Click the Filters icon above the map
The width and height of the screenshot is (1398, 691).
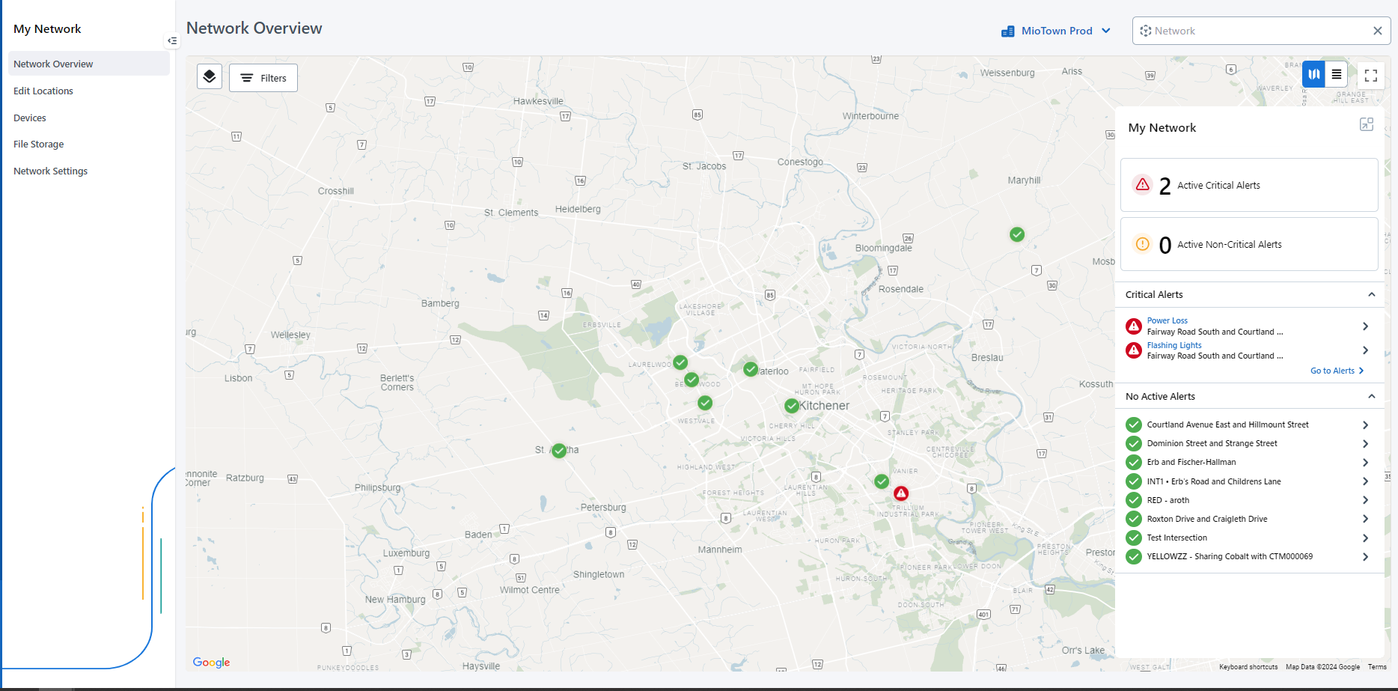point(247,77)
